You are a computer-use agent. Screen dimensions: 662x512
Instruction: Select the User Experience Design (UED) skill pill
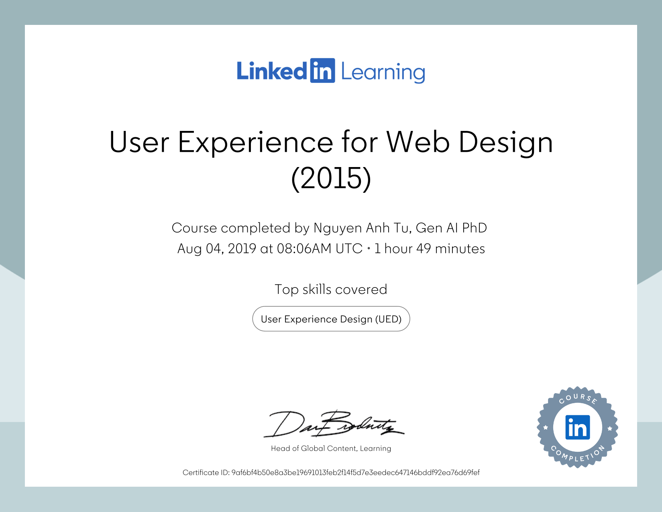(x=331, y=319)
